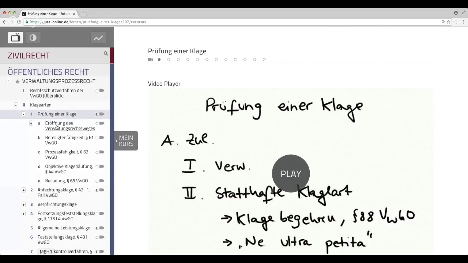The height and width of the screenshot is (263, 468).
Task: Open Eröffnung des Verwaltungsrechtsweges link
Action: [x=70, y=126]
